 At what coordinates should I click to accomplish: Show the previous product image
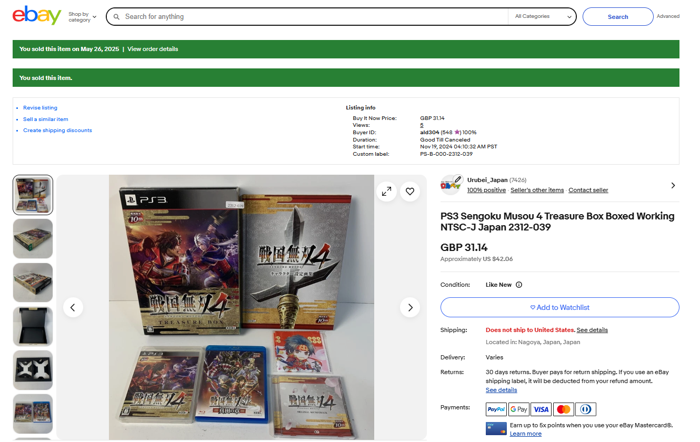tap(73, 307)
